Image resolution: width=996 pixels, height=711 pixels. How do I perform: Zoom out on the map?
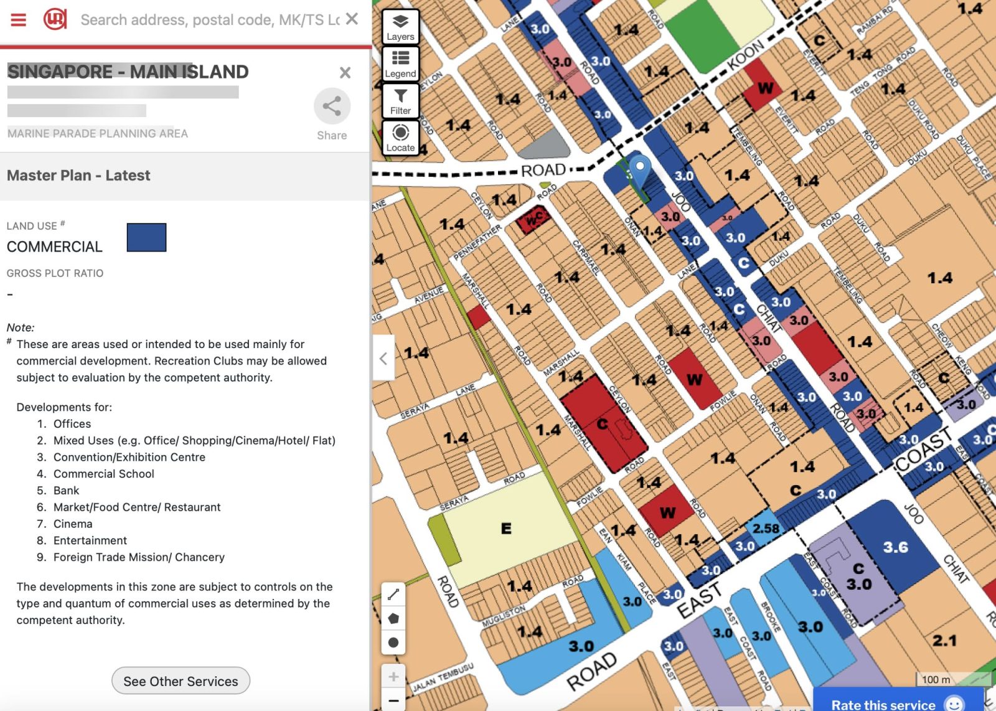tap(393, 700)
